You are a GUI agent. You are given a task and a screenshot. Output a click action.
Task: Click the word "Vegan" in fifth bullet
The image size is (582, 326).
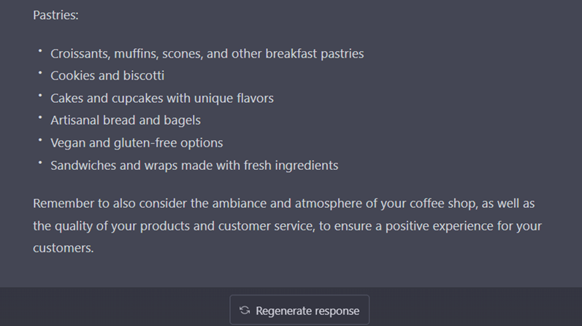click(67, 143)
